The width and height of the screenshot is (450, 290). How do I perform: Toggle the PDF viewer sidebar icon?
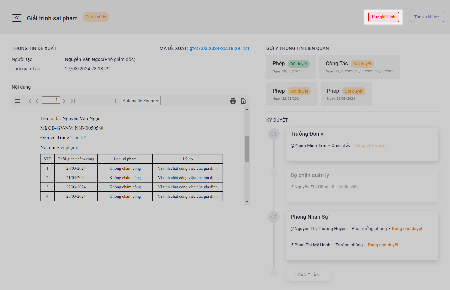[18, 101]
